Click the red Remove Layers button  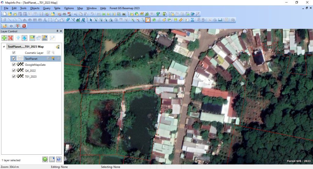click(x=11, y=38)
